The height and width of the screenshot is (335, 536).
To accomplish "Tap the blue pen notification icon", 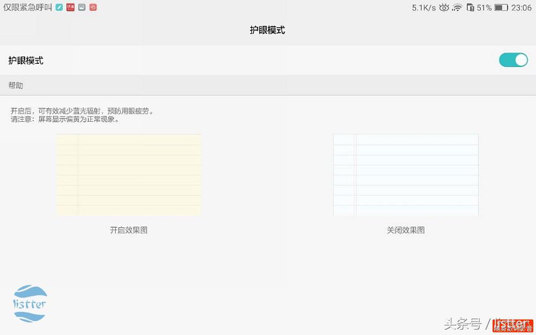I will tap(59, 7).
